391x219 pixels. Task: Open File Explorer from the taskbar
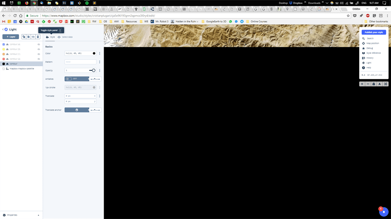[x=49, y=3]
